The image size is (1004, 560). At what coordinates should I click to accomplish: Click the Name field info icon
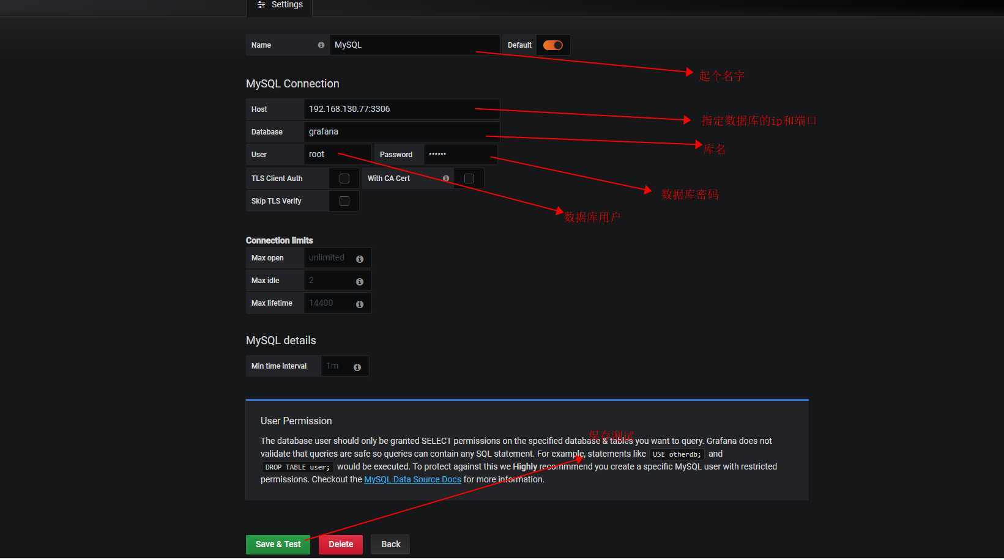tap(321, 45)
